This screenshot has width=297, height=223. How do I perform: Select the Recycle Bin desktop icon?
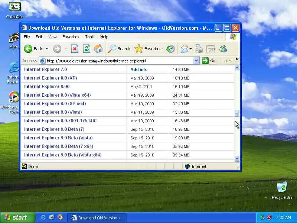point(282,190)
